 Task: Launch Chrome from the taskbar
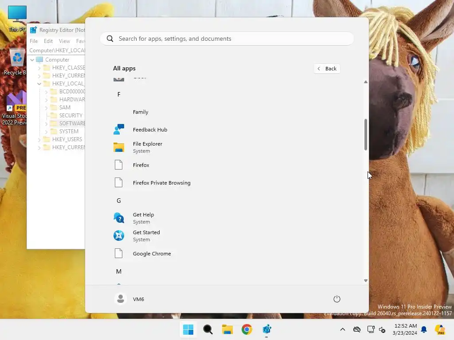click(247, 329)
